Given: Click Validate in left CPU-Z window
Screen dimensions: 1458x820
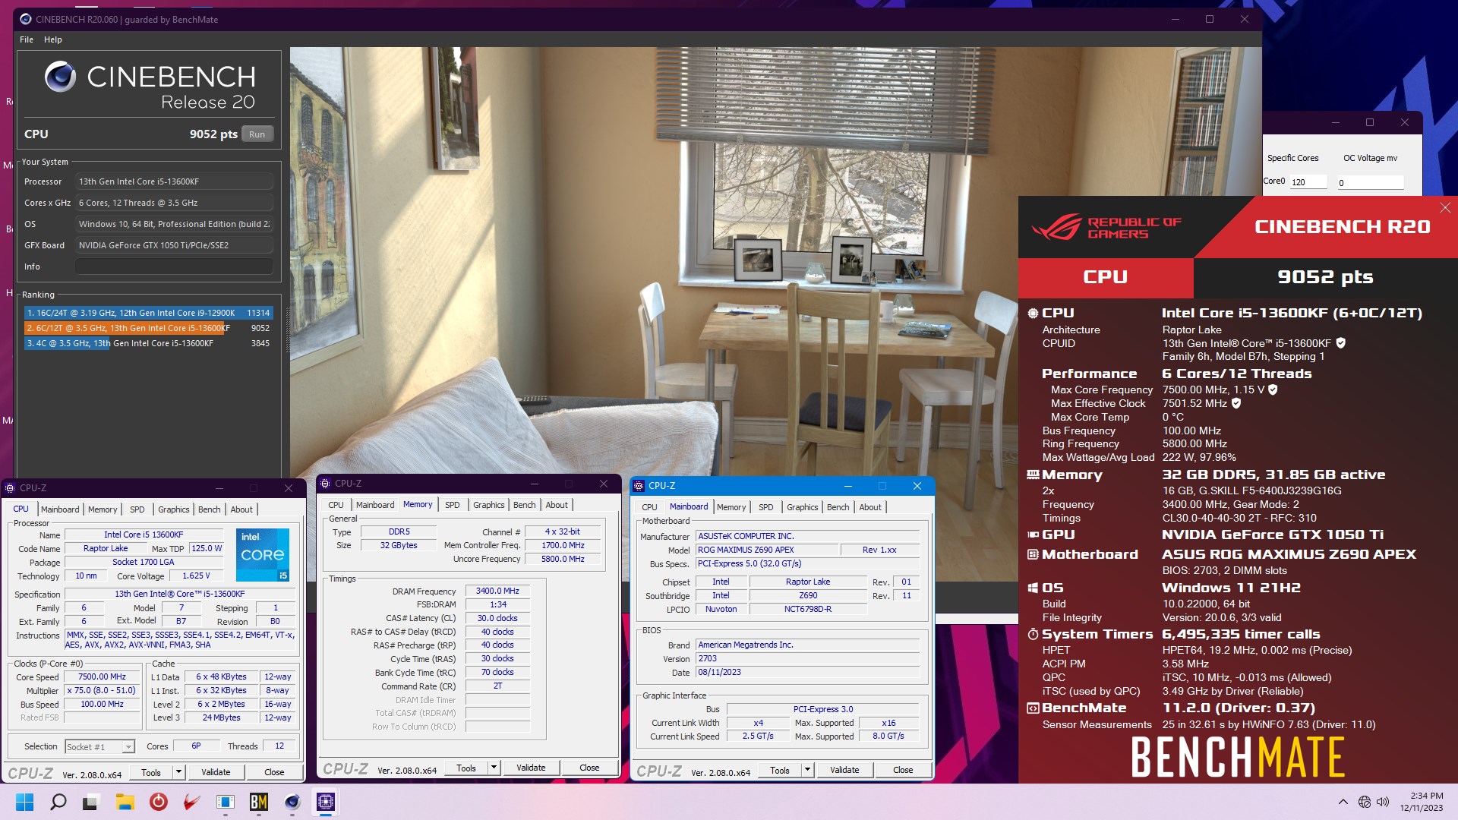Looking at the screenshot, I should (x=216, y=772).
